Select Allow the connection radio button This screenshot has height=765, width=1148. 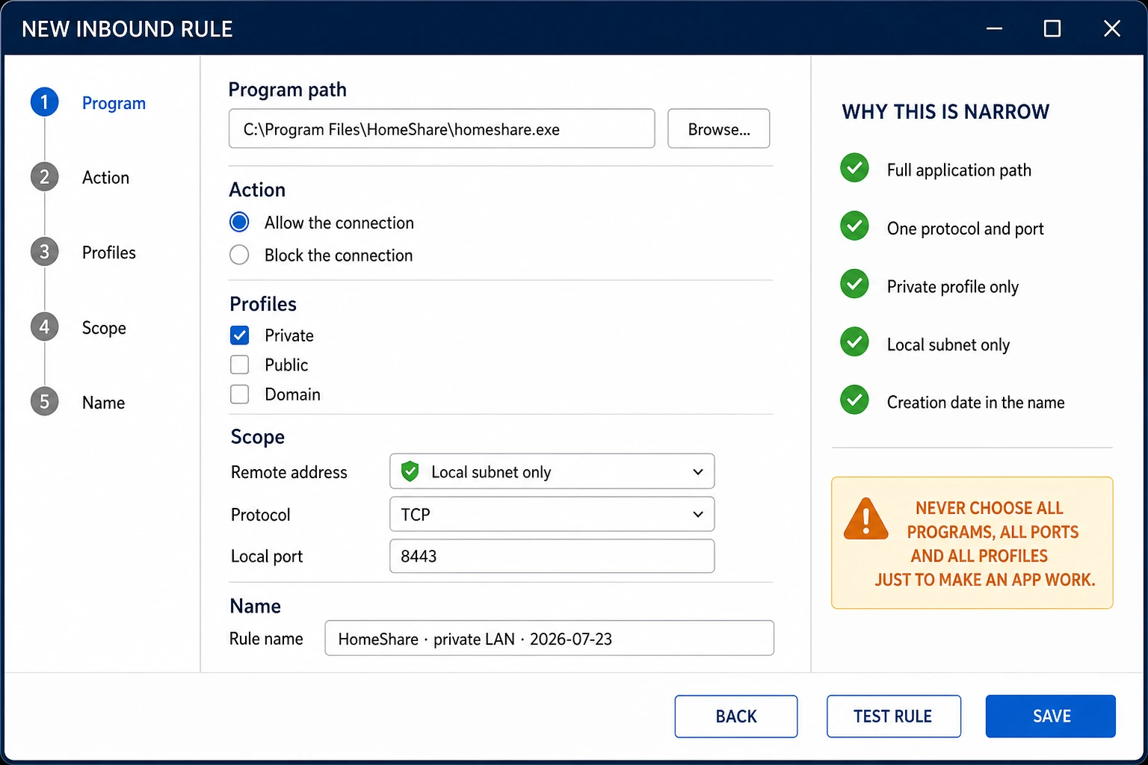[x=239, y=223]
